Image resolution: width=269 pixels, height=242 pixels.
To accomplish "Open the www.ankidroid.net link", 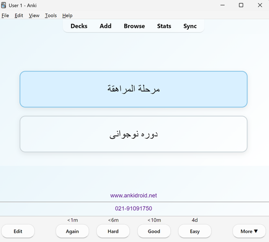I will (133, 195).
